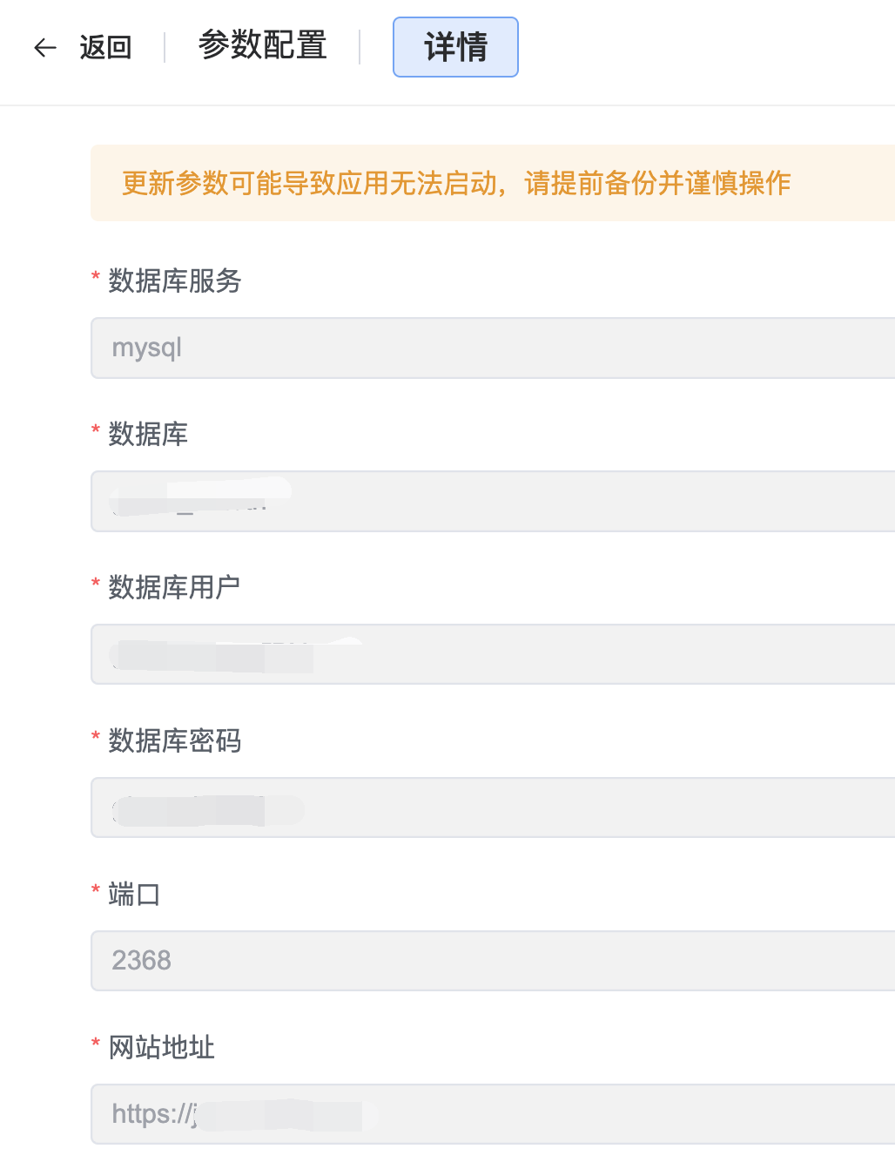Click into the 数据库密码 input field
The height and width of the screenshot is (1169, 895).
pyautogui.click(x=492, y=808)
